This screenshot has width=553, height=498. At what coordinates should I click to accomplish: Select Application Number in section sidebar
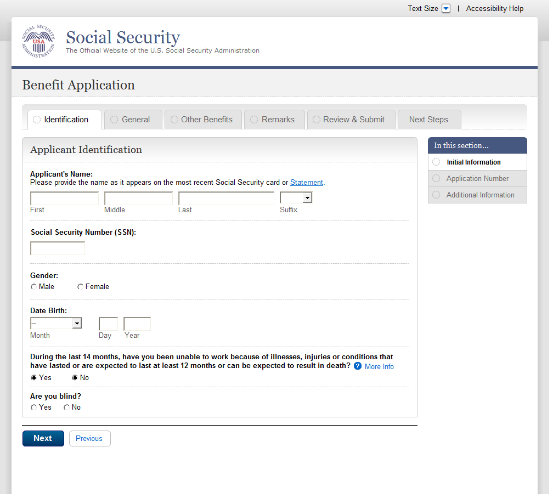(477, 179)
